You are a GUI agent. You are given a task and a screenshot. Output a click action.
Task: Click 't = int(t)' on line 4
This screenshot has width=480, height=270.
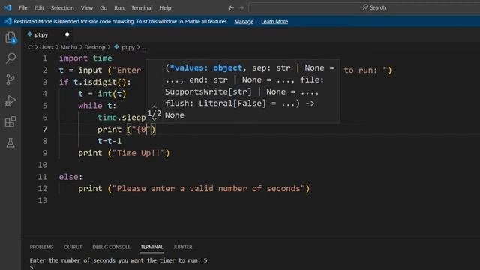click(x=102, y=94)
